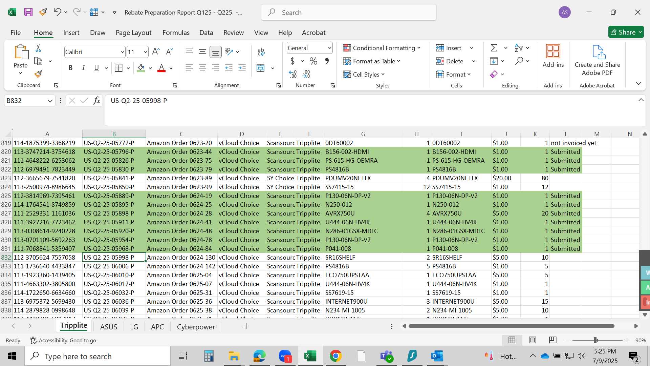Open the Paste options dropdown arrow
Viewport: 650px width, 366px height.
(20, 73)
